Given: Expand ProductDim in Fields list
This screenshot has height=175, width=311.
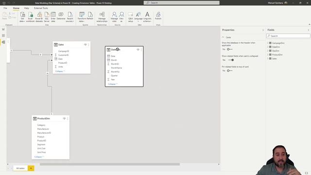Looking at the screenshot, I should point(268,55).
